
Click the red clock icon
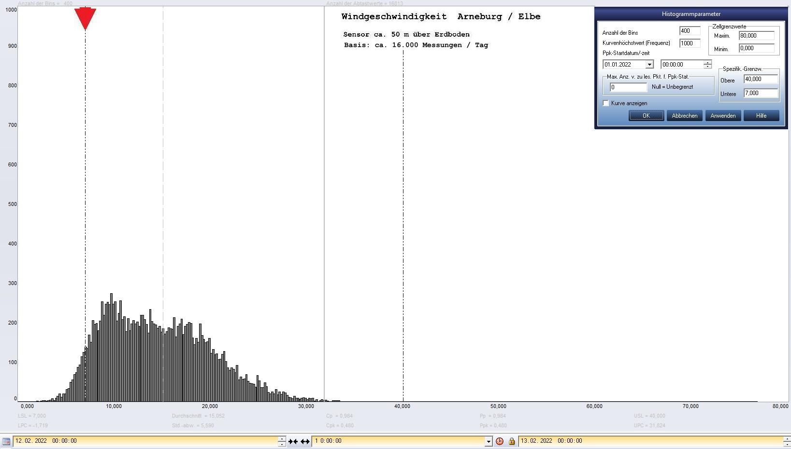point(500,441)
